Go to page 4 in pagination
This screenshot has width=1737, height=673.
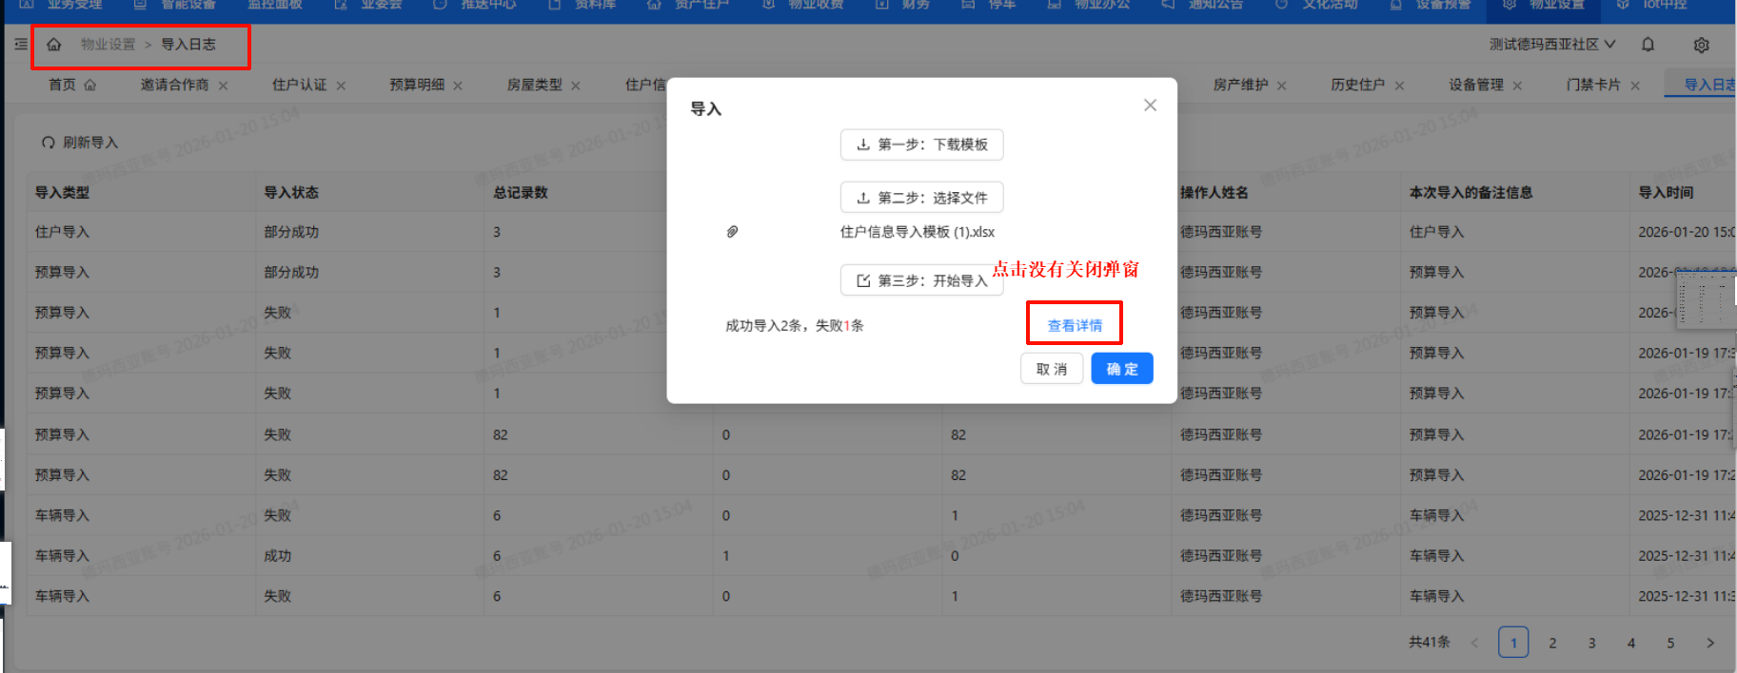point(1631,644)
